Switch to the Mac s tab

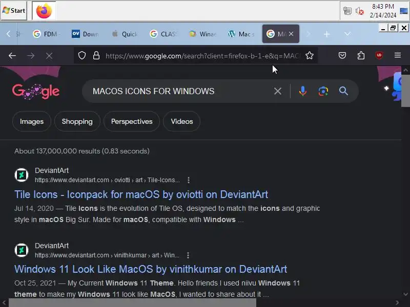(241, 34)
